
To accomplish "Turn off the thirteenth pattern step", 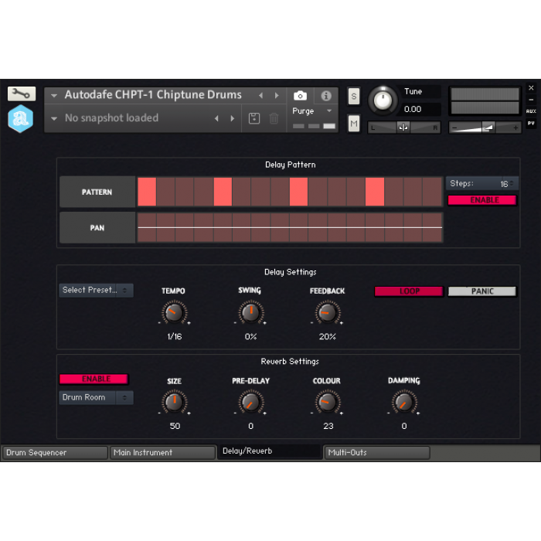I will point(375,192).
